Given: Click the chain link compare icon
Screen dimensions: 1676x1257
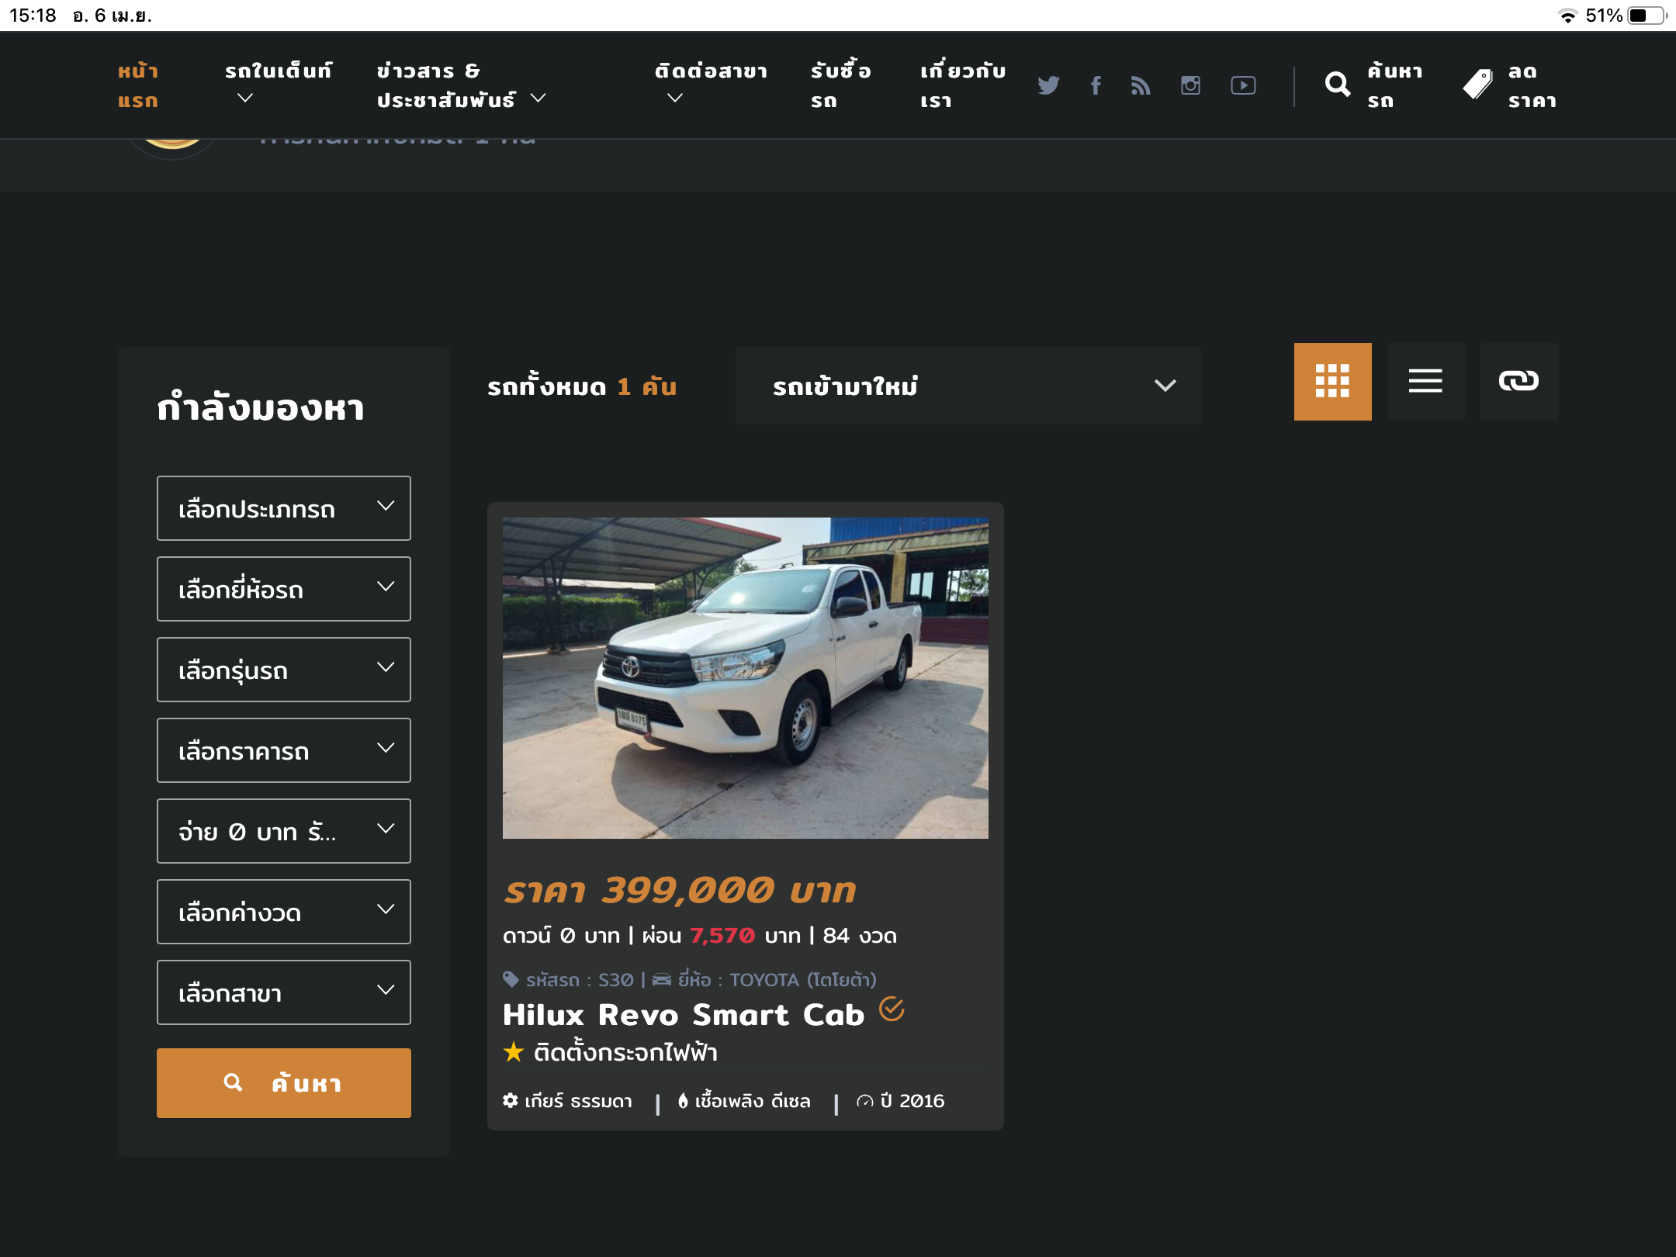Looking at the screenshot, I should pyautogui.click(x=1518, y=381).
